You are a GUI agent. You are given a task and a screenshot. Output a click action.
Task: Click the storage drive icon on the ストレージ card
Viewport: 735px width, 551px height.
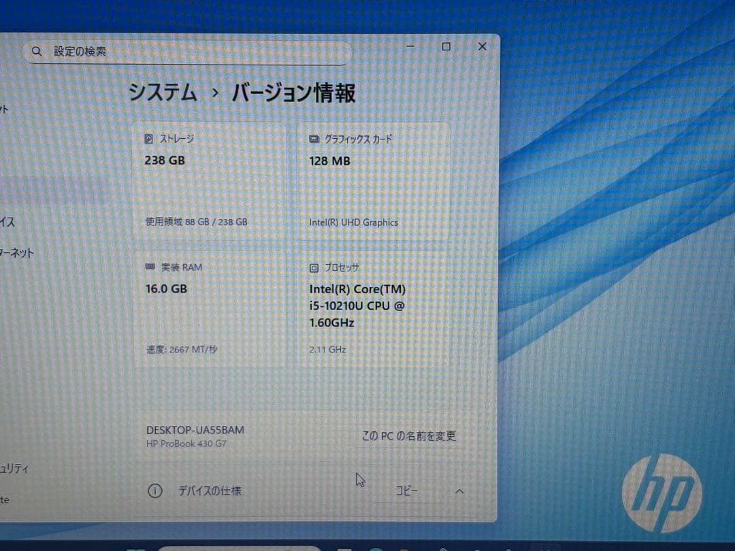click(149, 138)
